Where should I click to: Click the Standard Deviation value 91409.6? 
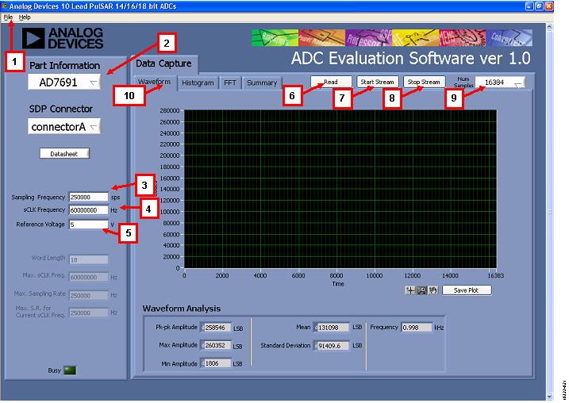coord(332,346)
